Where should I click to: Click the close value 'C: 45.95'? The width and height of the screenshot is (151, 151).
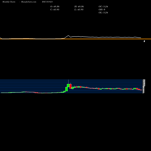(55, 10)
